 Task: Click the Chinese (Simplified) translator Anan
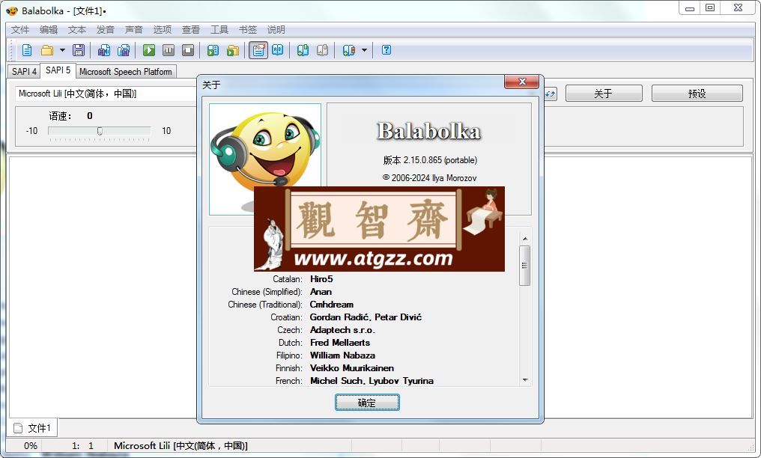click(321, 292)
